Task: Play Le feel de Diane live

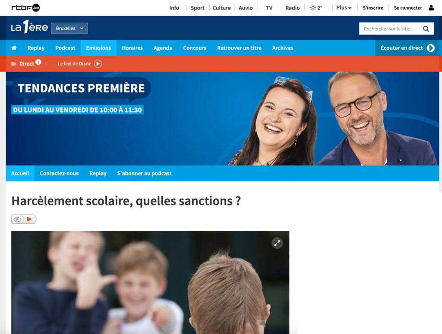Action: point(98,64)
